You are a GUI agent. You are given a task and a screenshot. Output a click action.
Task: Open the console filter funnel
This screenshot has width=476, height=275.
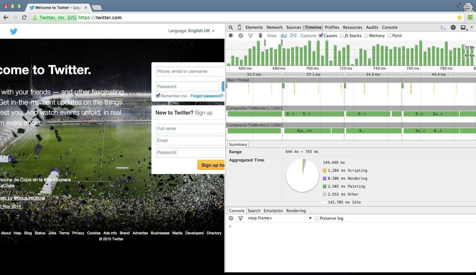tap(240, 218)
